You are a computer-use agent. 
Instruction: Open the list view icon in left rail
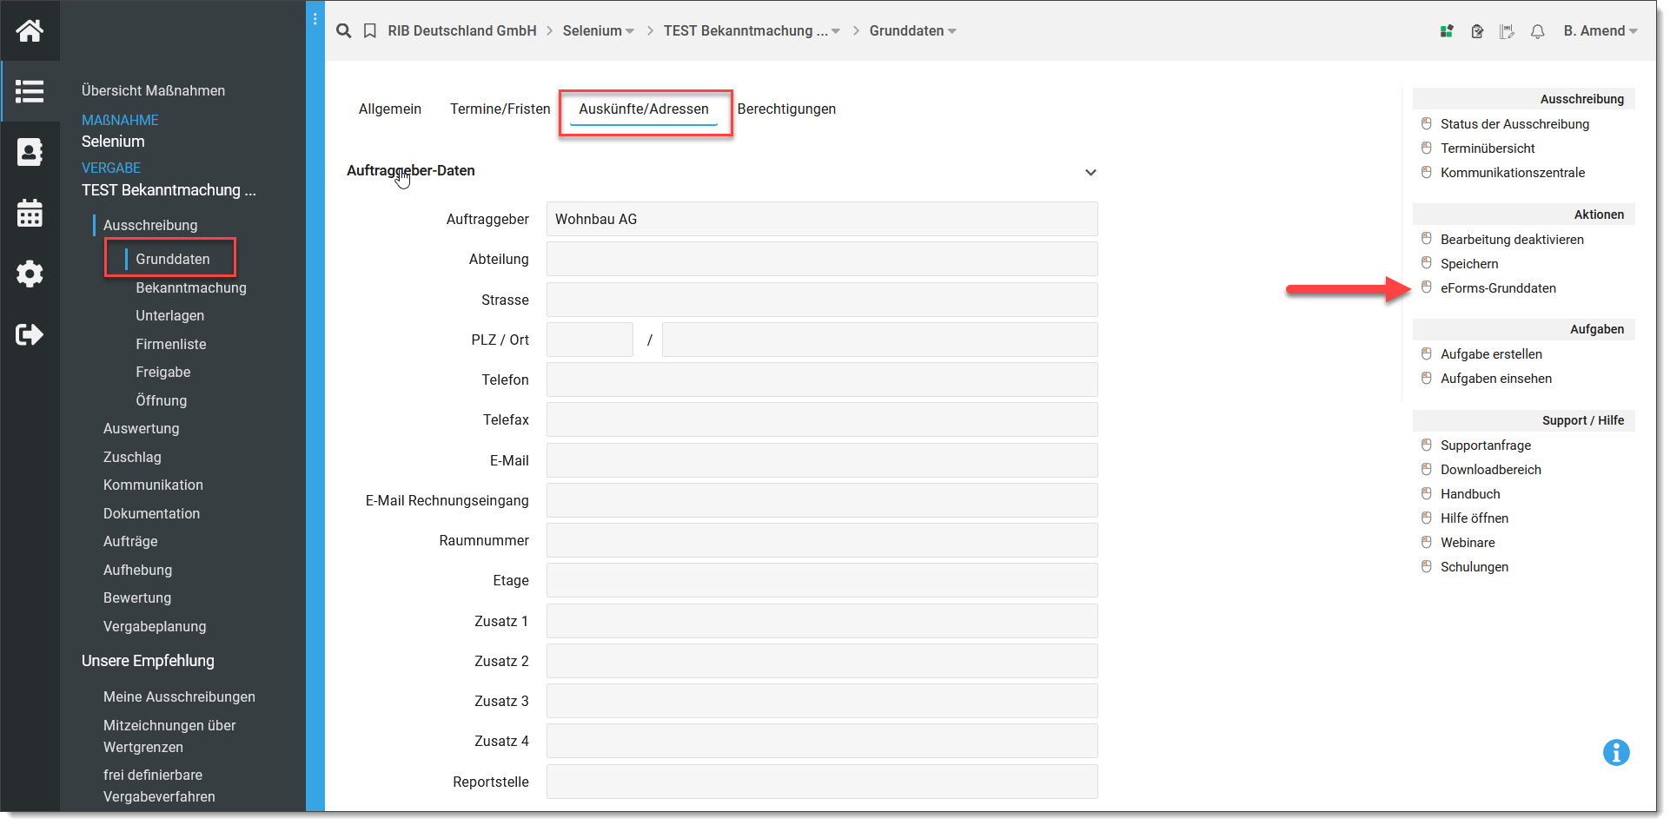point(30,91)
